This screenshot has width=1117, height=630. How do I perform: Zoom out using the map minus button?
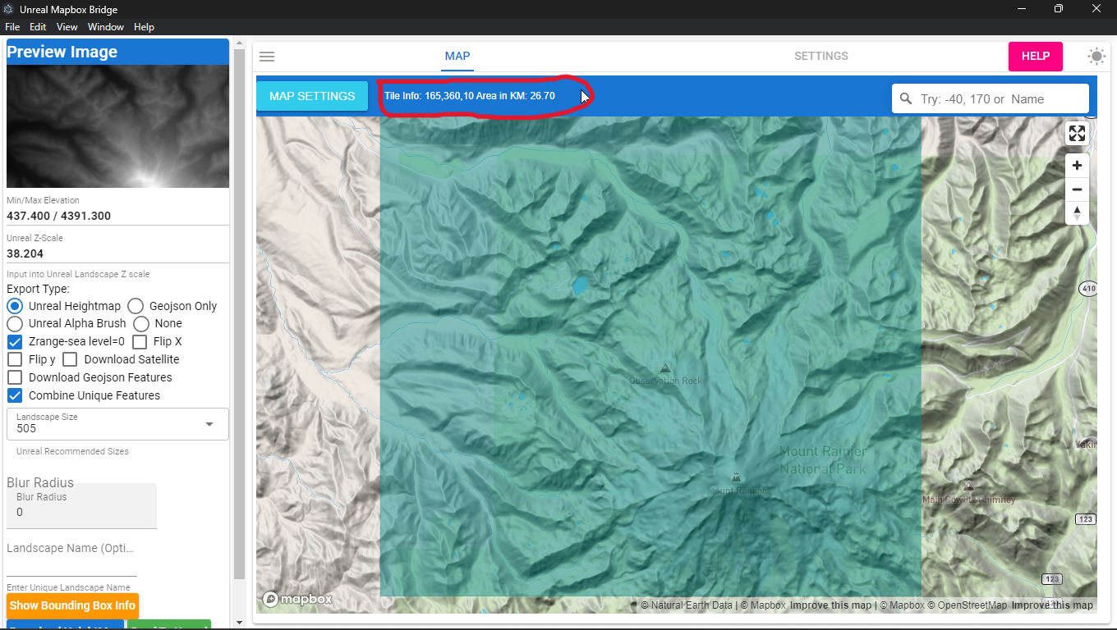pos(1077,189)
